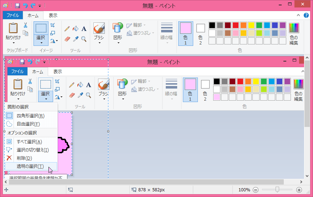Click the horizontal scrollbar right arrow

pyautogui.click(x=301, y=182)
